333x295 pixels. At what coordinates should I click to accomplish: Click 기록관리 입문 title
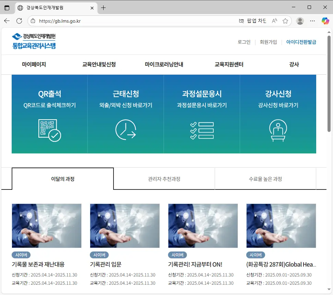tap(106, 265)
